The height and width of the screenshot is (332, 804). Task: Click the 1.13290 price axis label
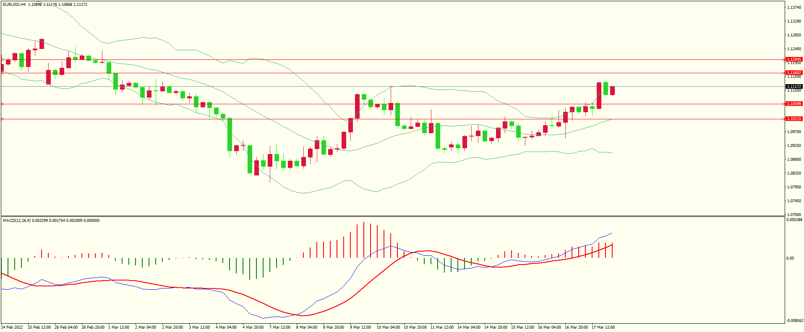[794, 21]
